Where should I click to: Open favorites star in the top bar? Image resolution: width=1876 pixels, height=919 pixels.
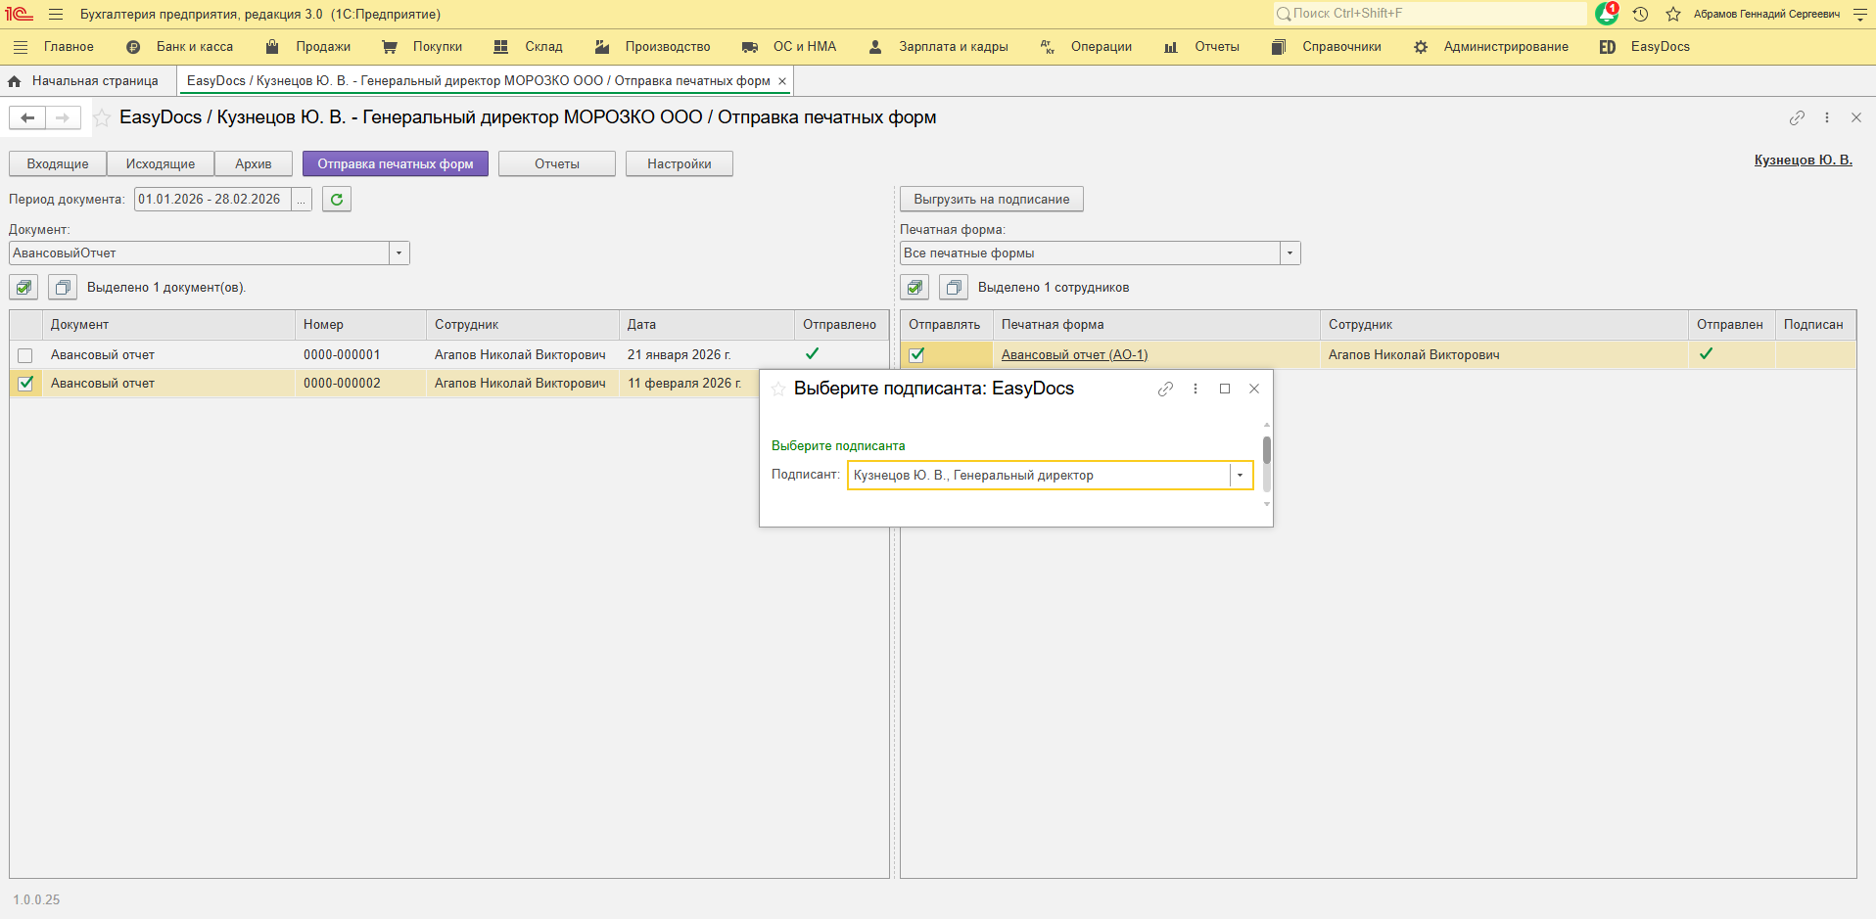click(x=1673, y=15)
